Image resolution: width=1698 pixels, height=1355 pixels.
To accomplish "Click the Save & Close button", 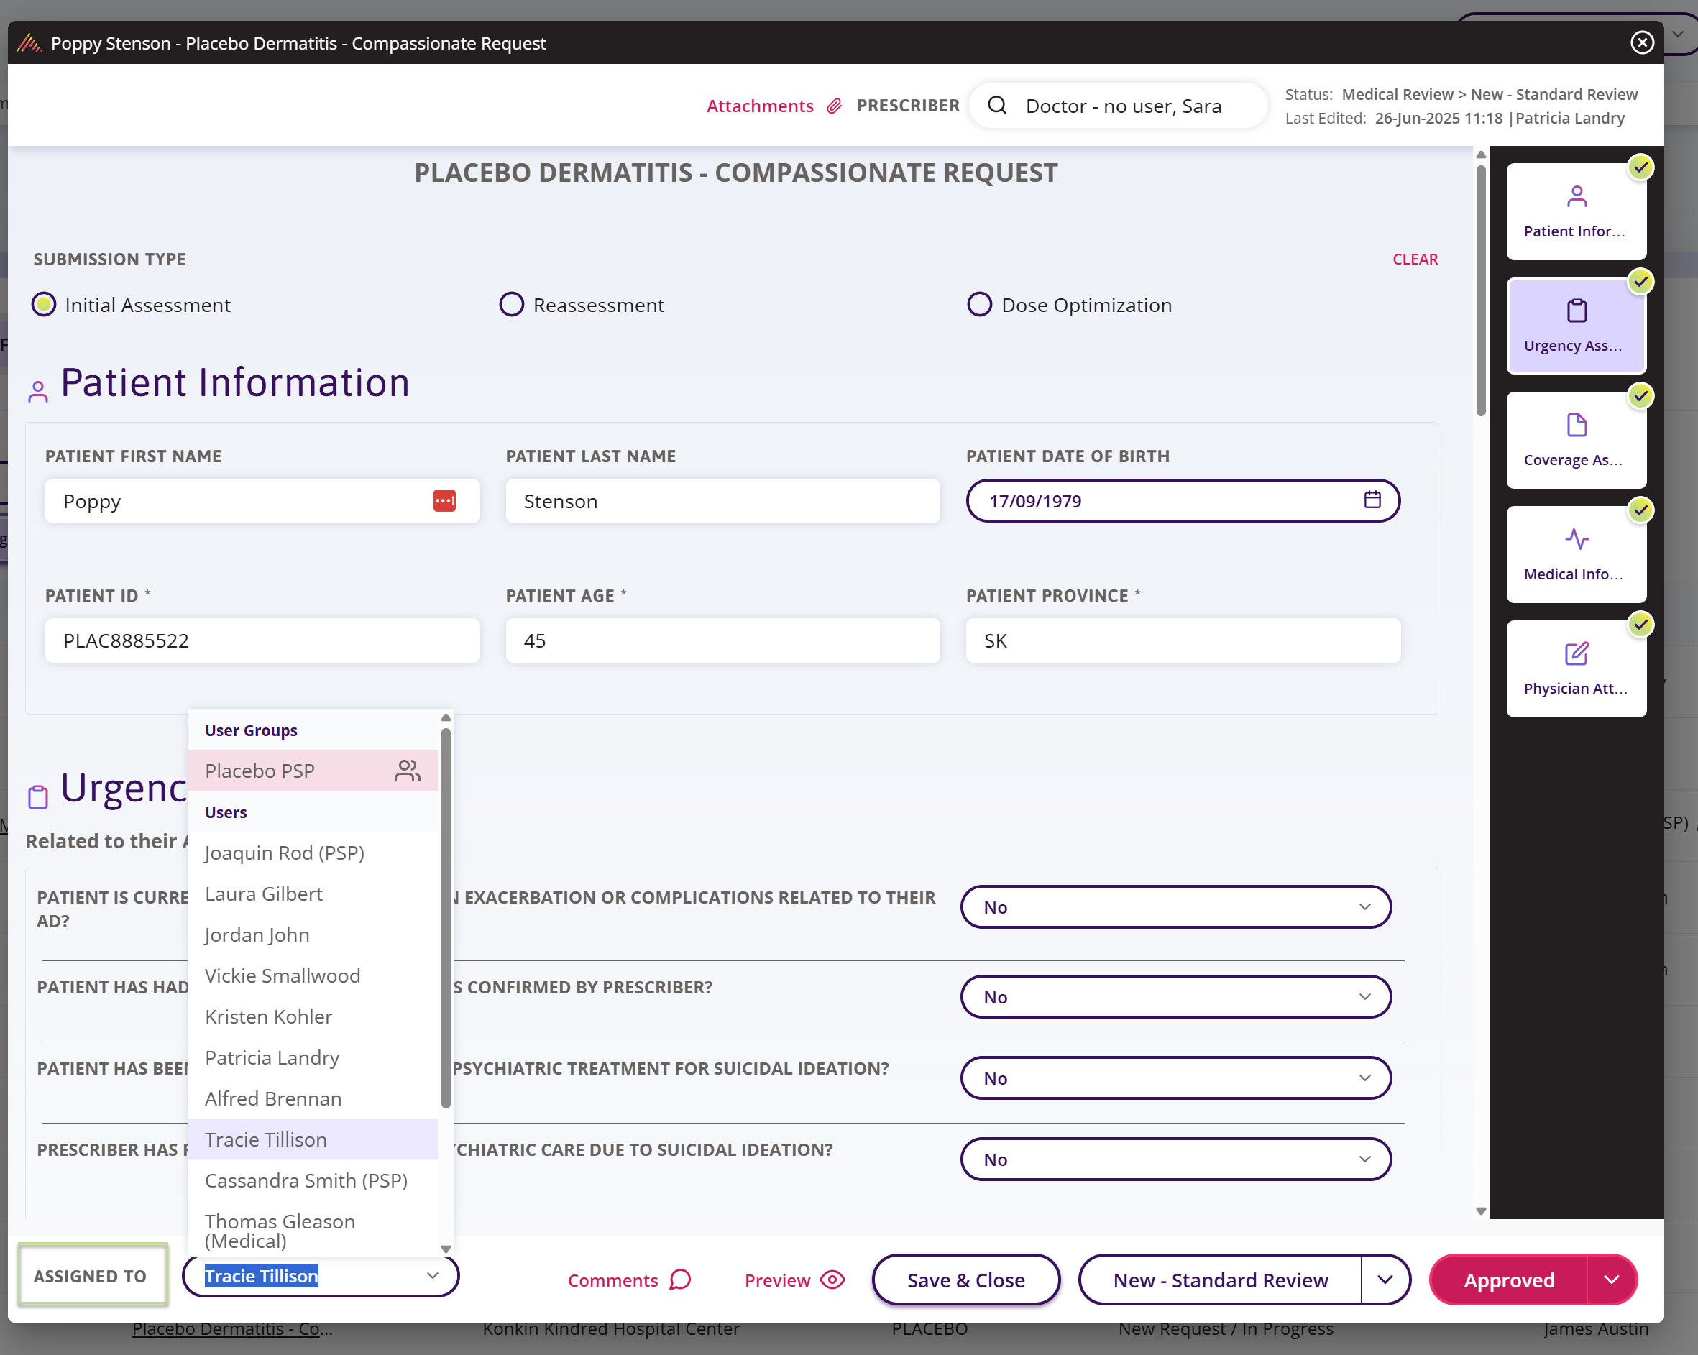I will tap(965, 1280).
